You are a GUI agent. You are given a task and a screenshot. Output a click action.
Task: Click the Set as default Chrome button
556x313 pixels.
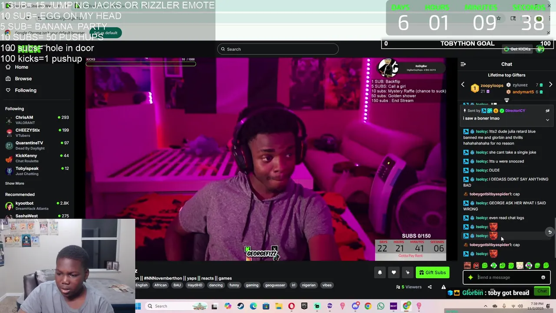106,33
